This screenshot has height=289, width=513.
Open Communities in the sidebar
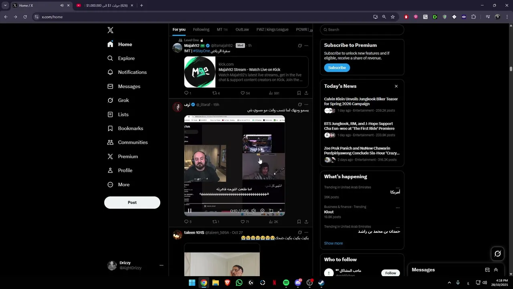pos(127,142)
